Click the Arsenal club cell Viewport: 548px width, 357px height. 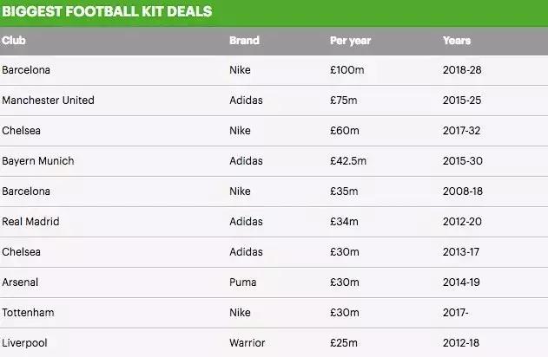point(20,282)
